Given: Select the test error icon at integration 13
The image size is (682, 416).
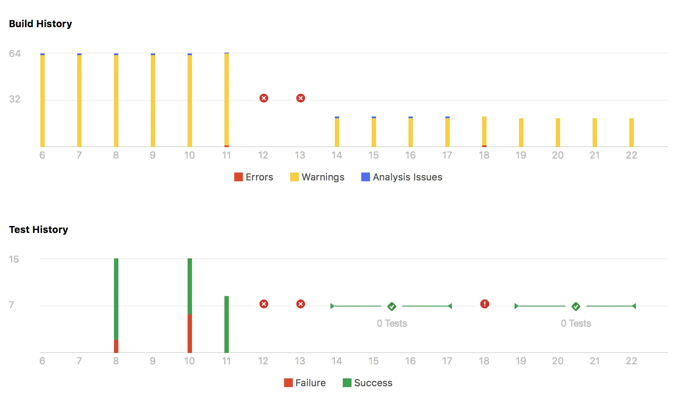Looking at the screenshot, I should [301, 304].
